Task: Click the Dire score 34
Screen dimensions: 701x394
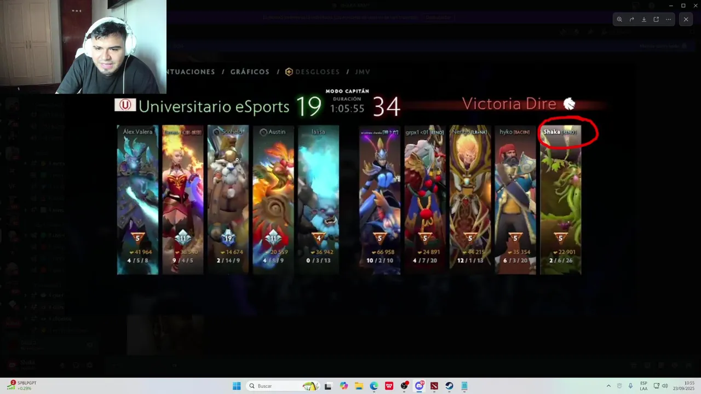Action: (x=387, y=107)
